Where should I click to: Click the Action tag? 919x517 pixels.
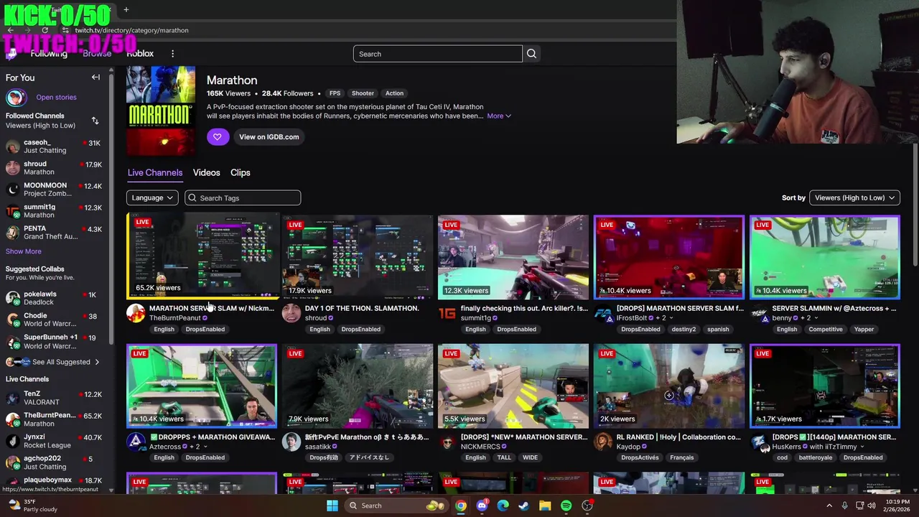[x=394, y=93]
